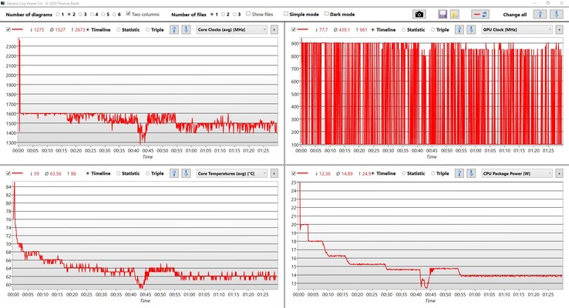
Task: Open the Core Clocks (avg) dropdown
Action: click(231, 29)
